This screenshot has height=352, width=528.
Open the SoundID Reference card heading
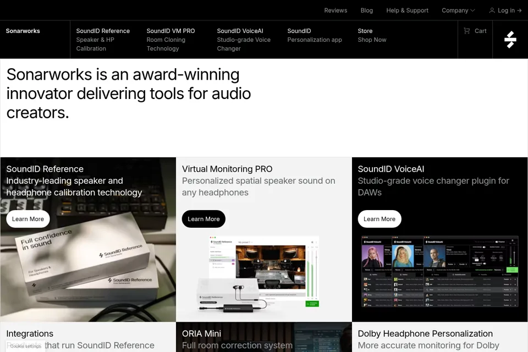[45, 169]
